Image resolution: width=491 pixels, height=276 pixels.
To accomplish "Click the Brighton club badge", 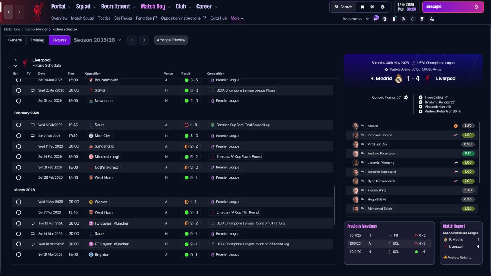I will (x=91, y=255).
